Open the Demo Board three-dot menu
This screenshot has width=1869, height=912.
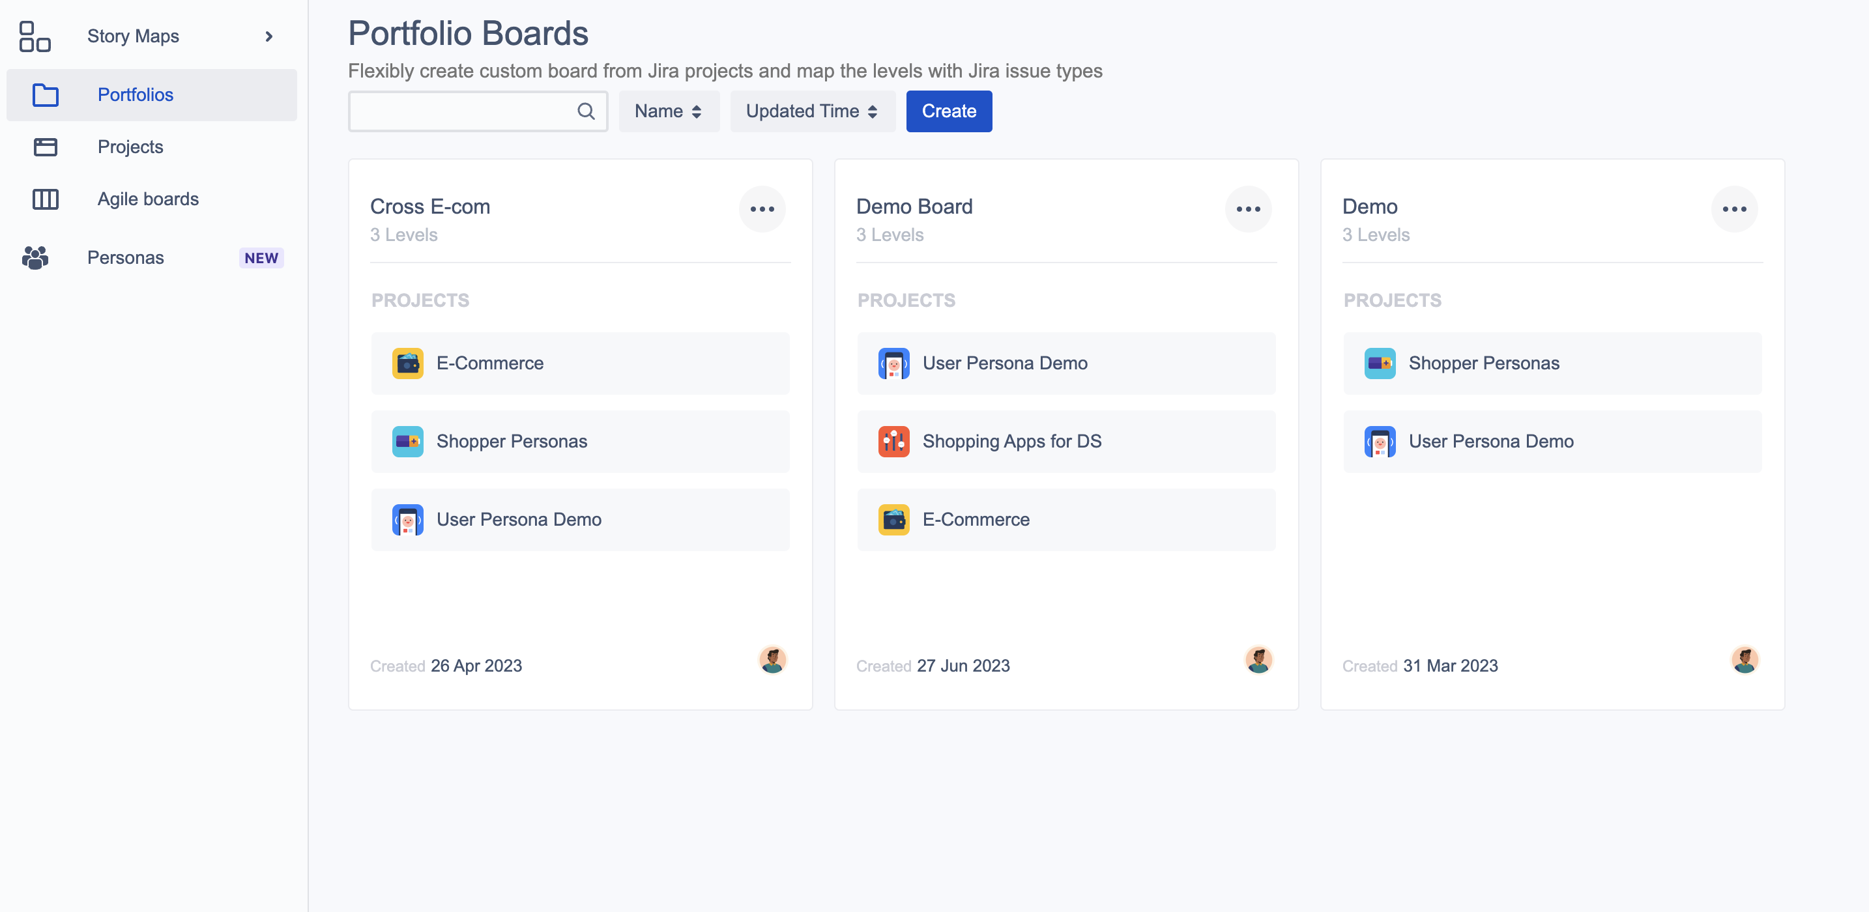click(x=1248, y=209)
